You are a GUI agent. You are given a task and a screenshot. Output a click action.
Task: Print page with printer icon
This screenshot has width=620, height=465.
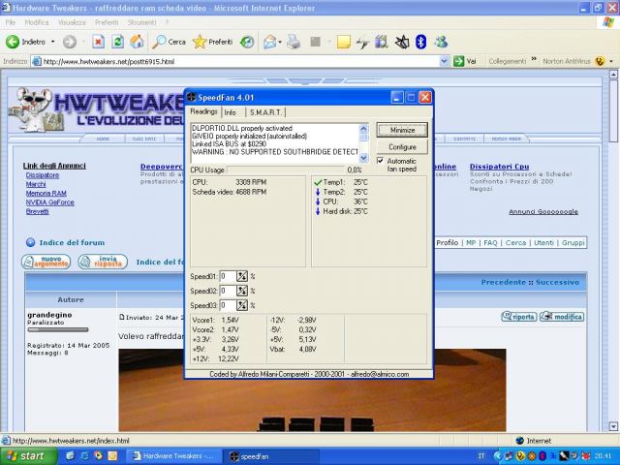294,42
